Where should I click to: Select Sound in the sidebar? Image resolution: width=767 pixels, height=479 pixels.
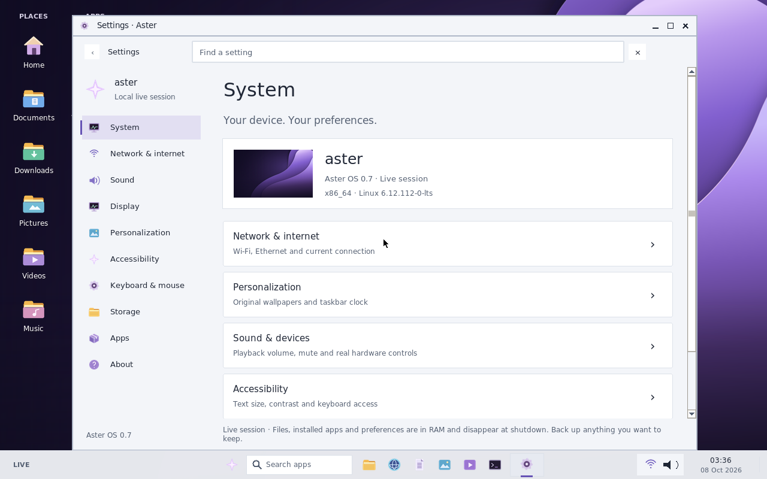[141, 180]
